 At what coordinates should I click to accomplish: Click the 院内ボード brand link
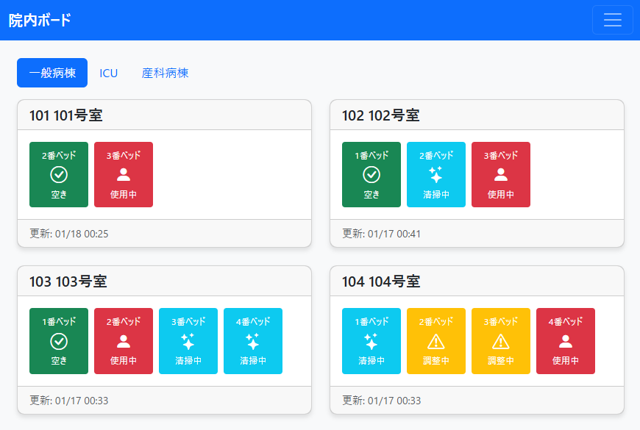coord(40,20)
